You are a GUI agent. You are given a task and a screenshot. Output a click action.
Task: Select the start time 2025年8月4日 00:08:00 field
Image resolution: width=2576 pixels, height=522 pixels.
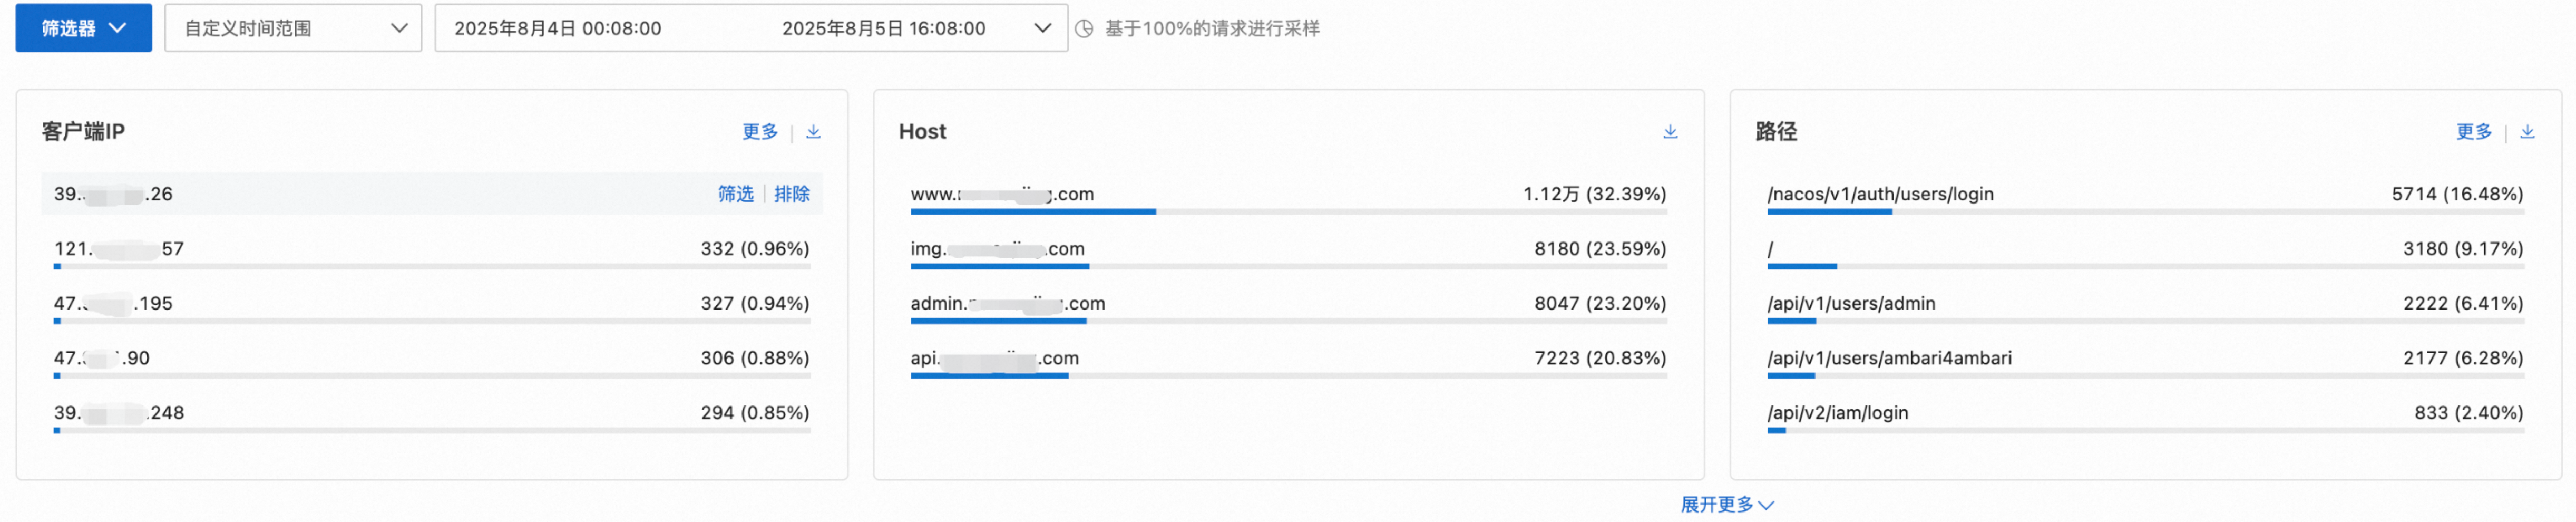(558, 28)
